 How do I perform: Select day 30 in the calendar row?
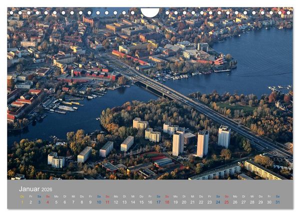click(269, 202)
